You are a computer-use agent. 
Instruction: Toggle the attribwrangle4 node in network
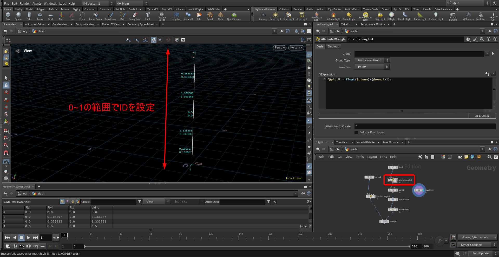(393, 180)
